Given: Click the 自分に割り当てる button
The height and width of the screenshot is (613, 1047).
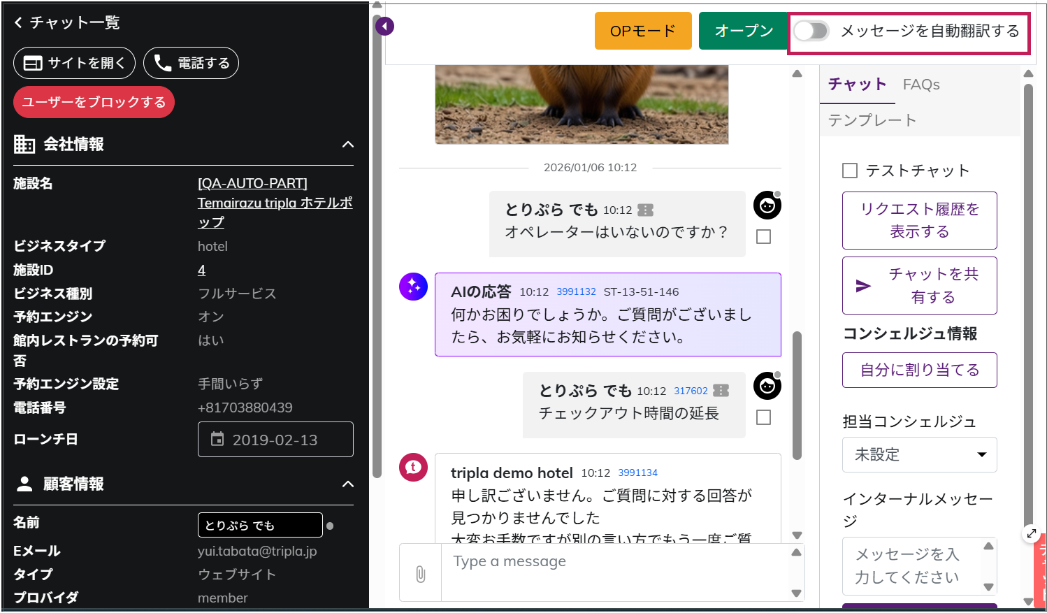Looking at the screenshot, I should [x=919, y=370].
